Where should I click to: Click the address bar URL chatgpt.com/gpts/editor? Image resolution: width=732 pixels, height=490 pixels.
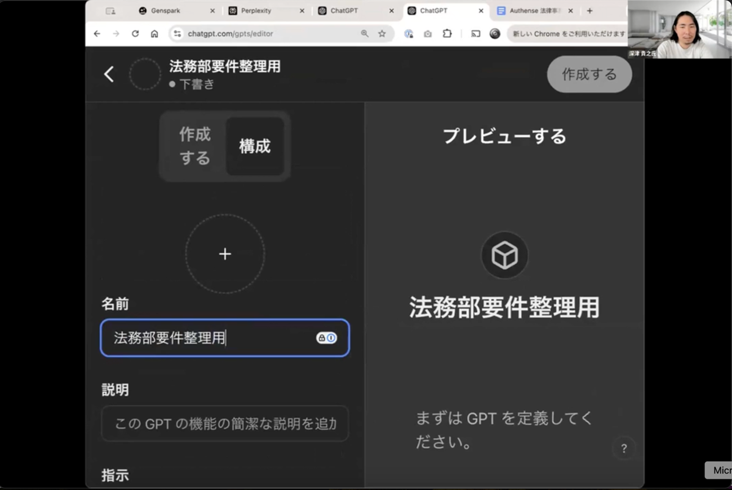230,34
